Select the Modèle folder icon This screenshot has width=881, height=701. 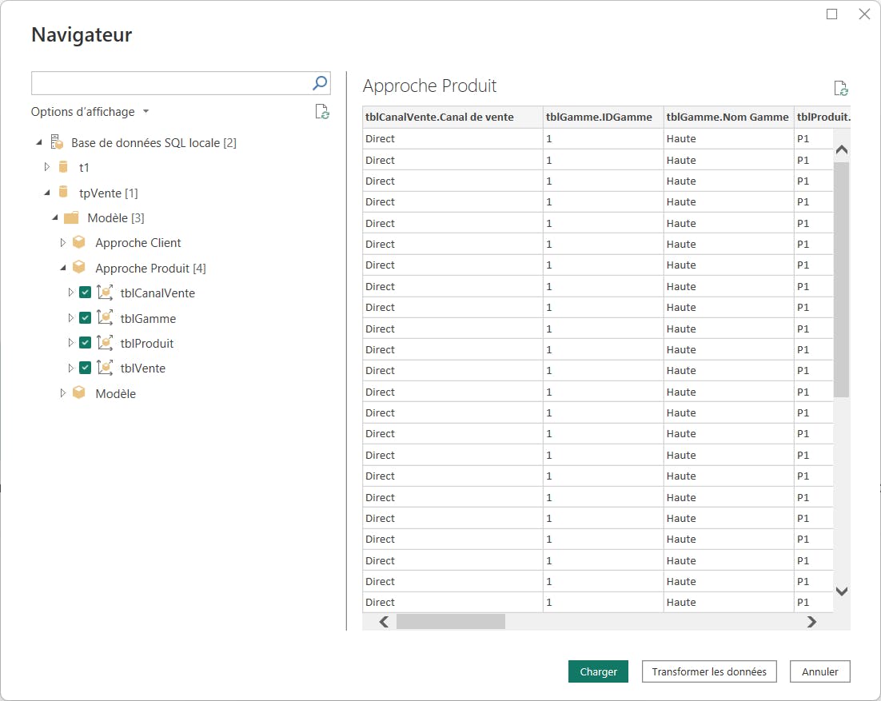tap(71, 217)
